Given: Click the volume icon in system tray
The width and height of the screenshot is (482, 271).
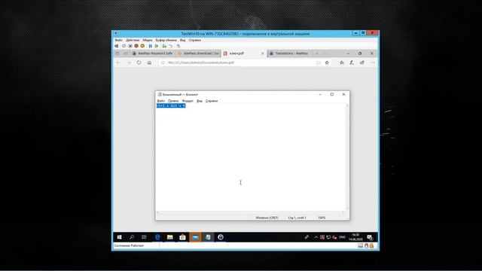Looking at the screenshot, I should click(x=334, y=237).
